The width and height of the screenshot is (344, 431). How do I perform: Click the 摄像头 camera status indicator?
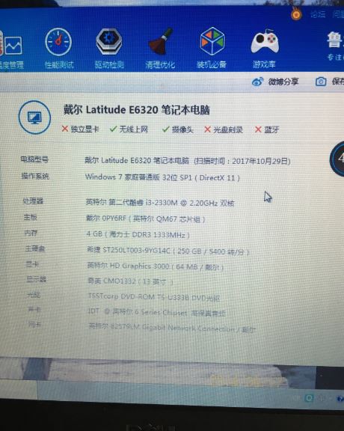coord(177,129)
